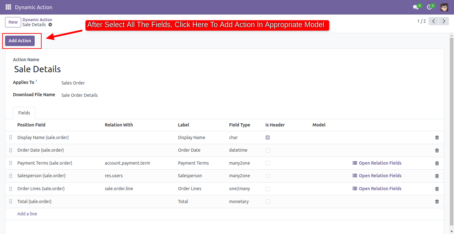Image resolution: width=454 pixels, height=234 pixels.
Task: Grab the Salesperson row drag handle
Action: click(11, 176)
